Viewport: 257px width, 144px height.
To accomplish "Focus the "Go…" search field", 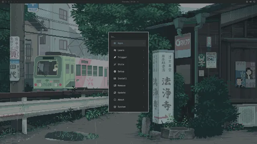I will (x=128, y=37).
